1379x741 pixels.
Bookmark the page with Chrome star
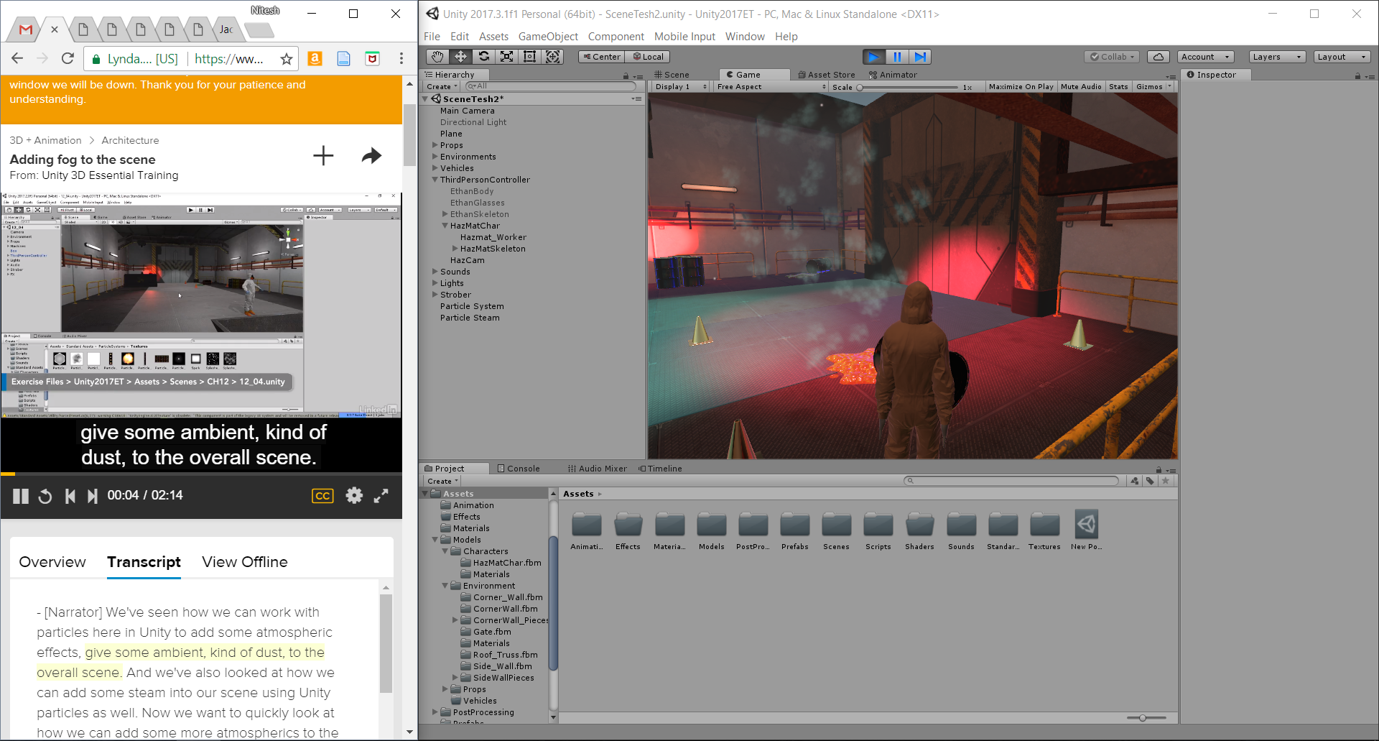coord(286,59)
